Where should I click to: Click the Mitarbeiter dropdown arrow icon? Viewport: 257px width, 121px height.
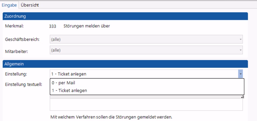point(240,50)
